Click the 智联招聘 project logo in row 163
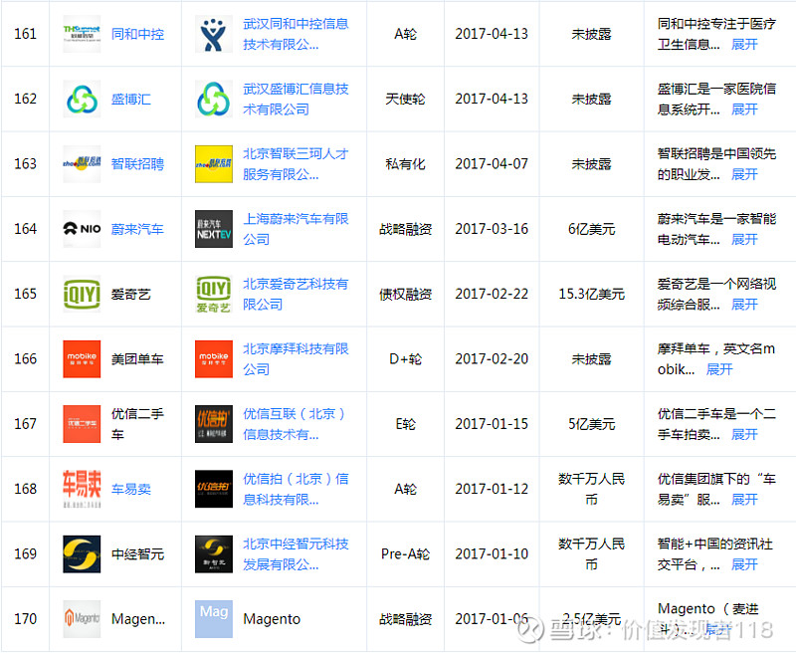The image size is (796, 654). click(82, 164)
